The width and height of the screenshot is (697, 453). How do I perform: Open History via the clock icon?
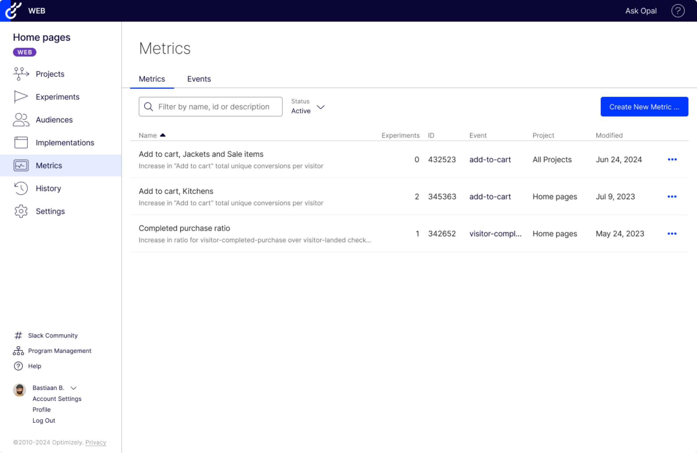point(21,188)
